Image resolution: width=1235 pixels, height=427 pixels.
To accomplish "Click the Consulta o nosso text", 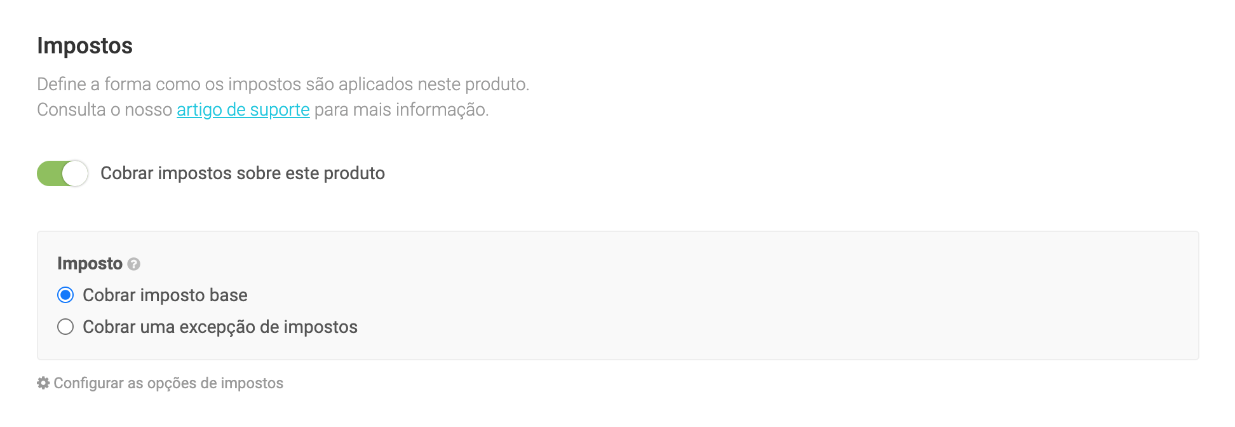I will 104,110.
